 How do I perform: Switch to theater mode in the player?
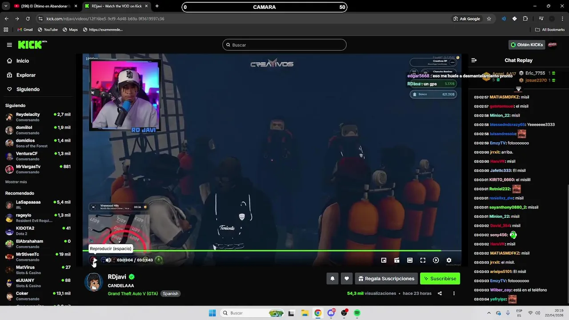[x=410, y=260]
